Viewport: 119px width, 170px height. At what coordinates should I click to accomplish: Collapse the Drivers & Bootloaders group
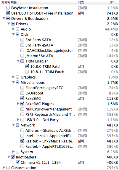4,18
